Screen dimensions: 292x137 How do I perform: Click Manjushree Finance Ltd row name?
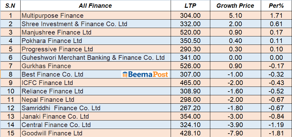(x=56, y=32)
